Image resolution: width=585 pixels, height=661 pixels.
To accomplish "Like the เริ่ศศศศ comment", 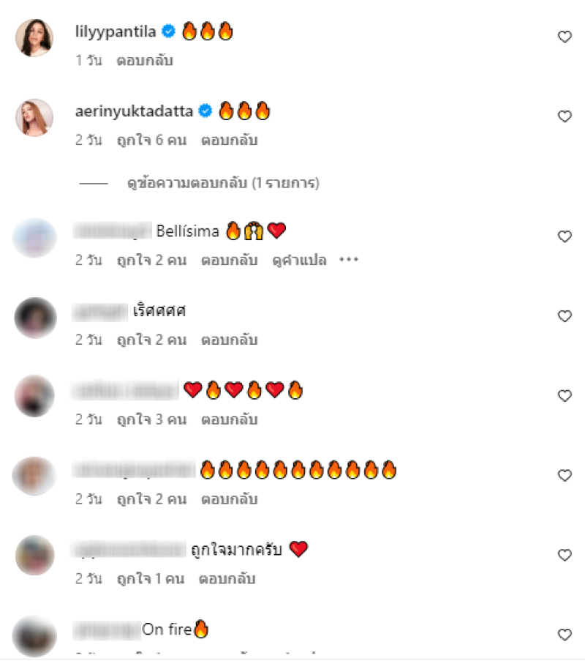I will coord(565,316).
